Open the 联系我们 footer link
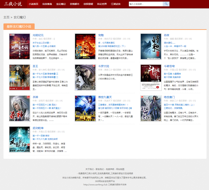Viewport: 209px width, 190px height. 100,169
